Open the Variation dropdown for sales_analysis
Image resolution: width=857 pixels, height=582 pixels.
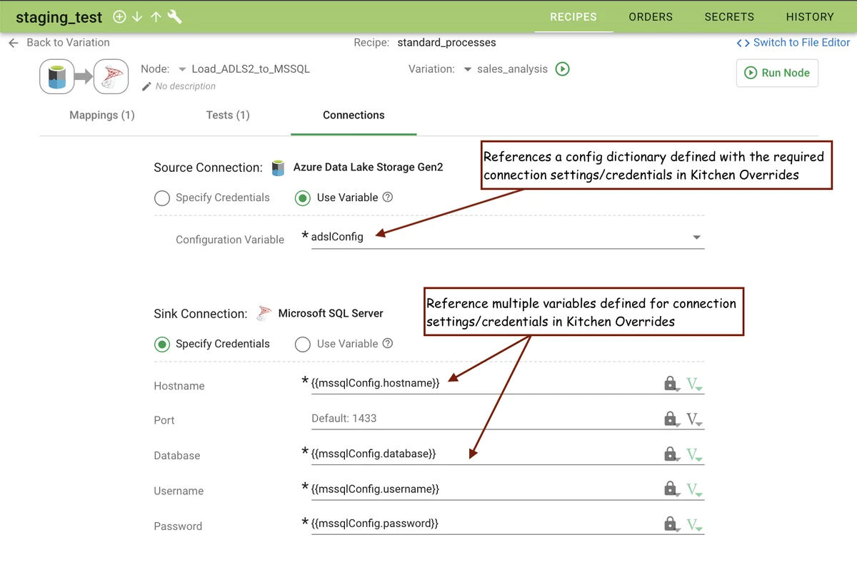(468, 69)
